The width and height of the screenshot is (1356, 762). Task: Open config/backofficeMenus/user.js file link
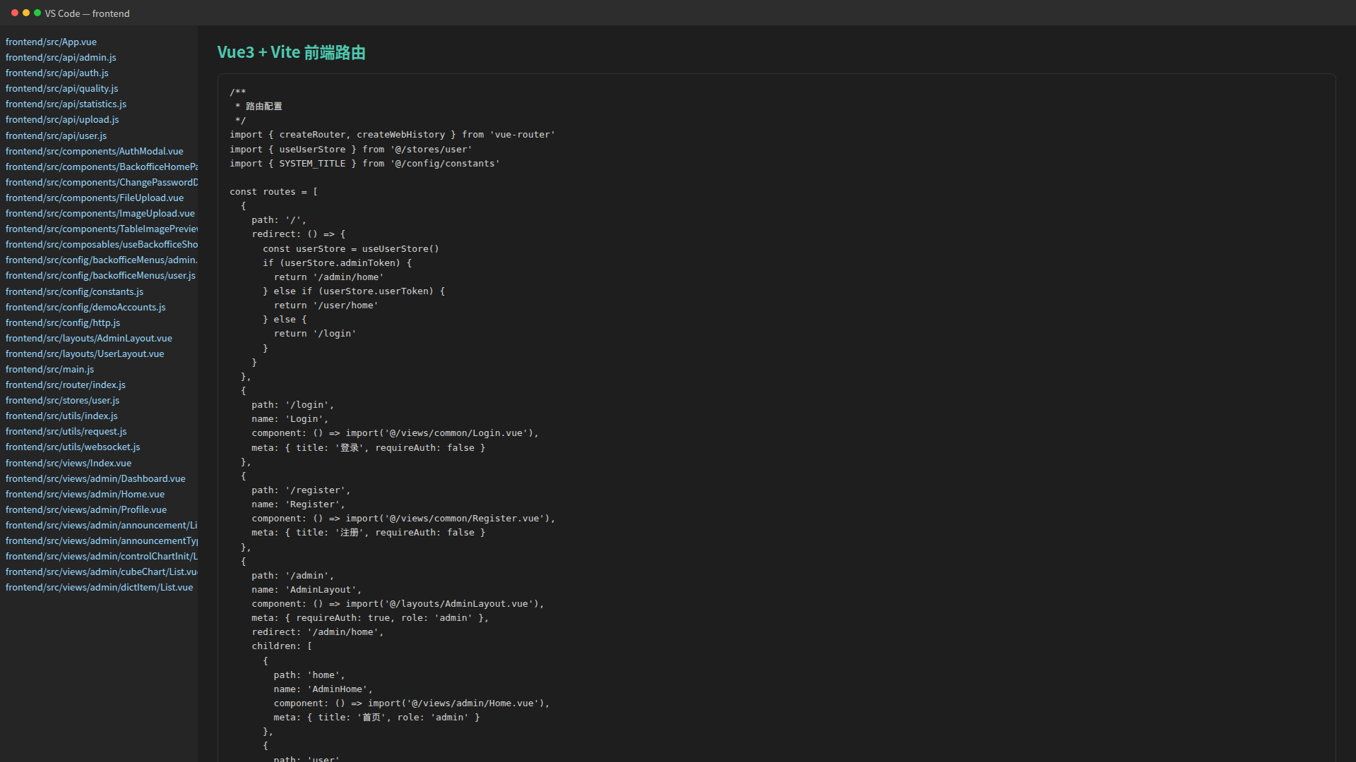101,275
